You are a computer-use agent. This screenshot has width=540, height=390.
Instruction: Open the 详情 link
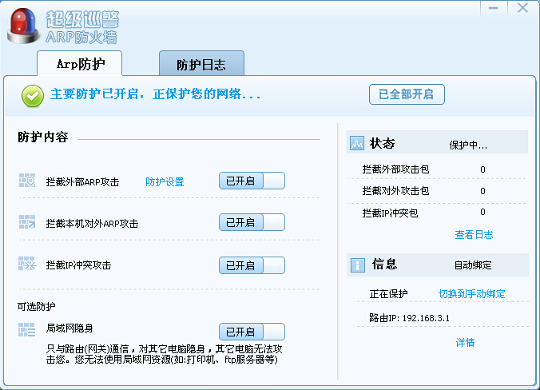point(465,342)
